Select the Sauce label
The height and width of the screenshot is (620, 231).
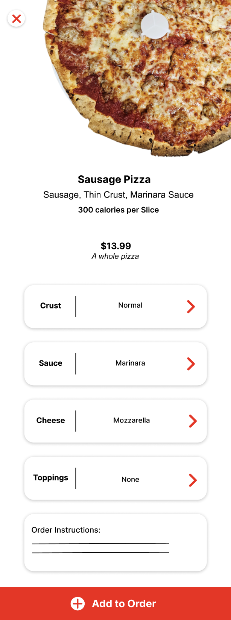coord(50,363)
